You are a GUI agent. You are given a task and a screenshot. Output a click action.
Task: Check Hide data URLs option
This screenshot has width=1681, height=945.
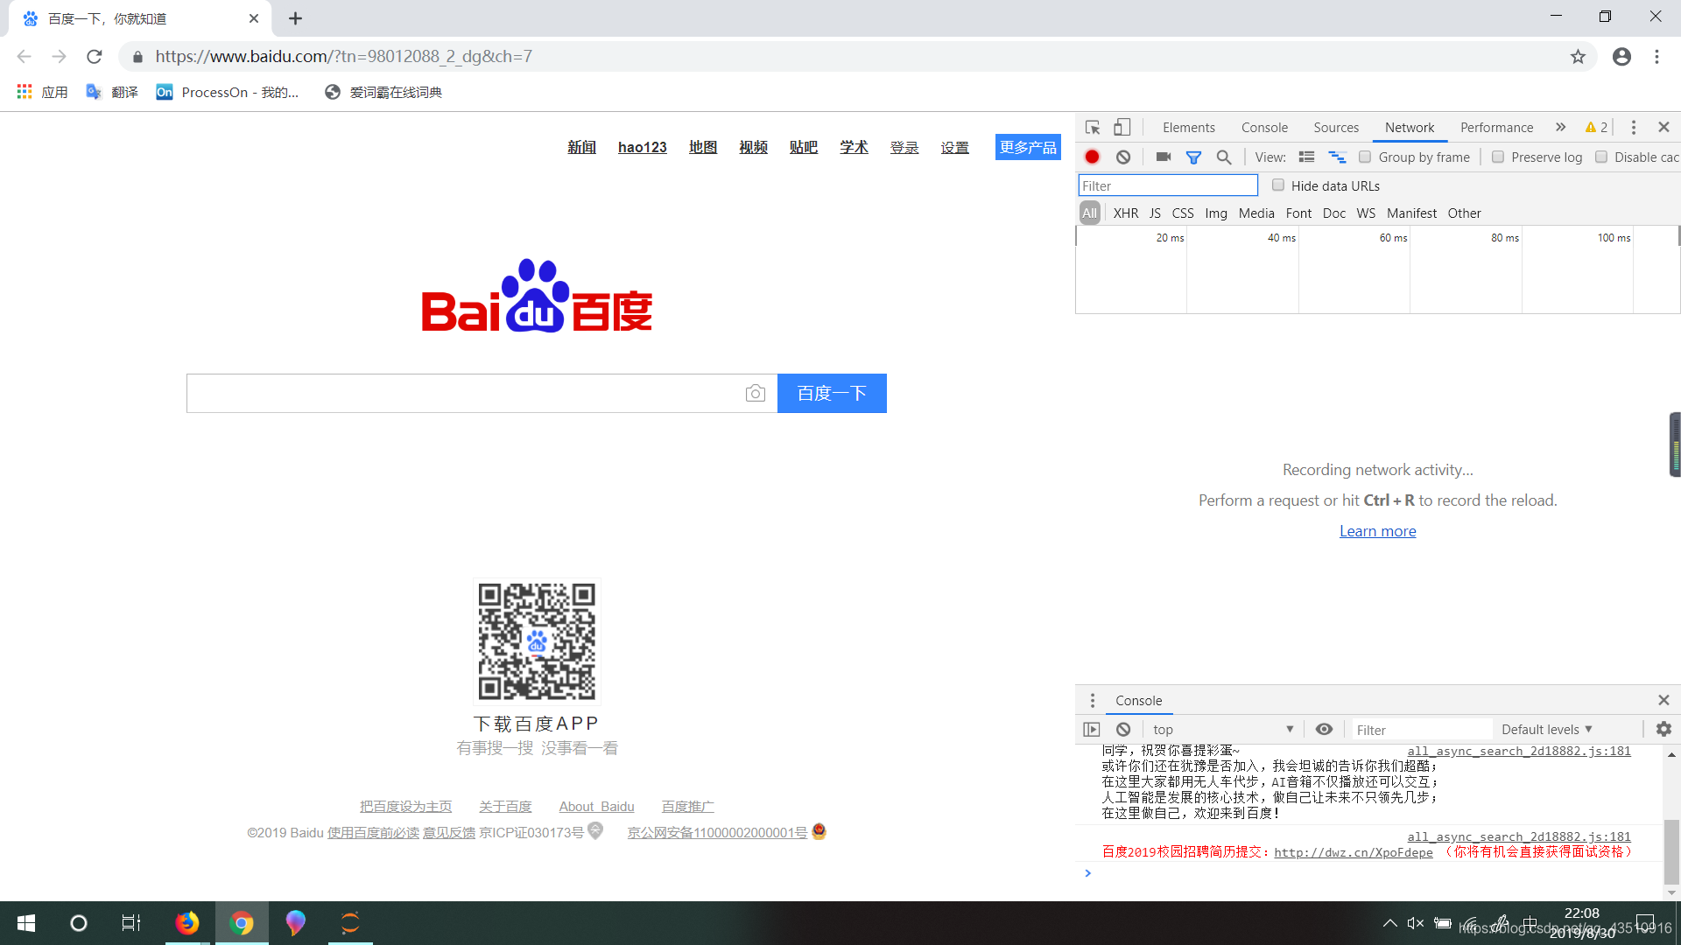[x=1278, y=185]
